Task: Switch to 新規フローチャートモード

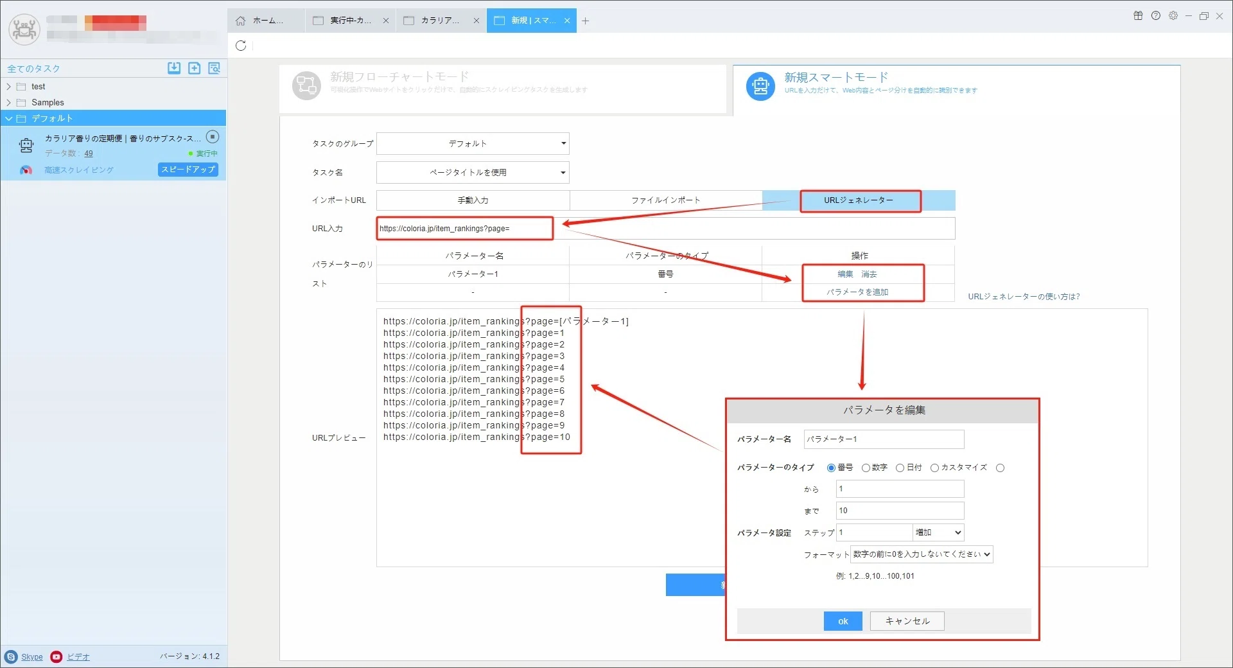Action: (x=503, y=89)
